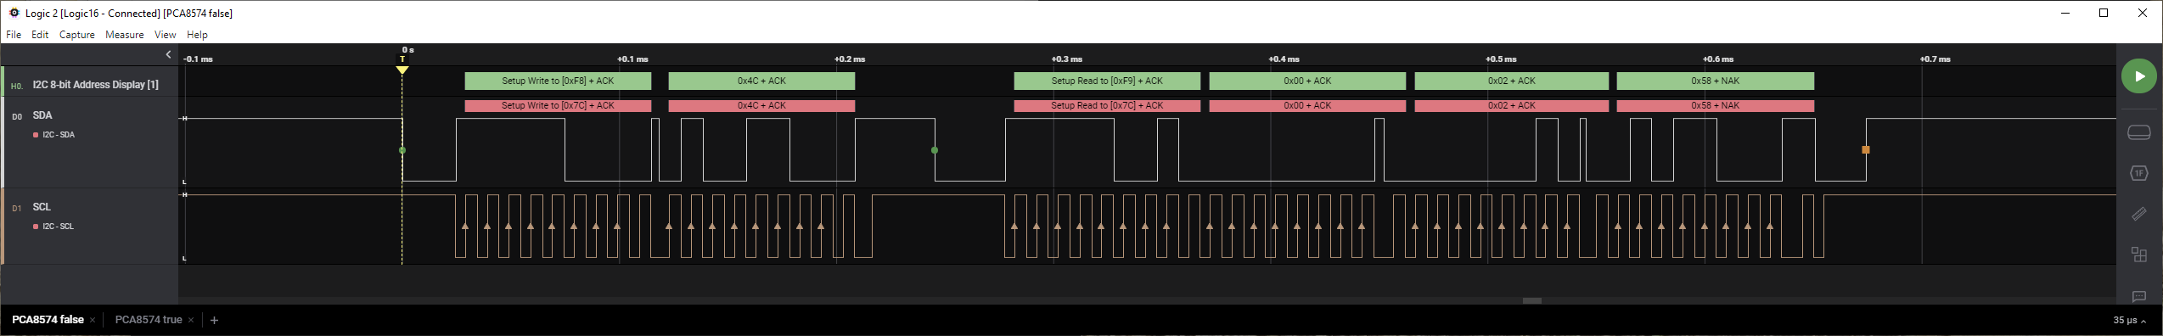Open the Analyzers panel icon
Image resolution: width=2163 pixels, height=336 pixels.
pos(2139,173)
